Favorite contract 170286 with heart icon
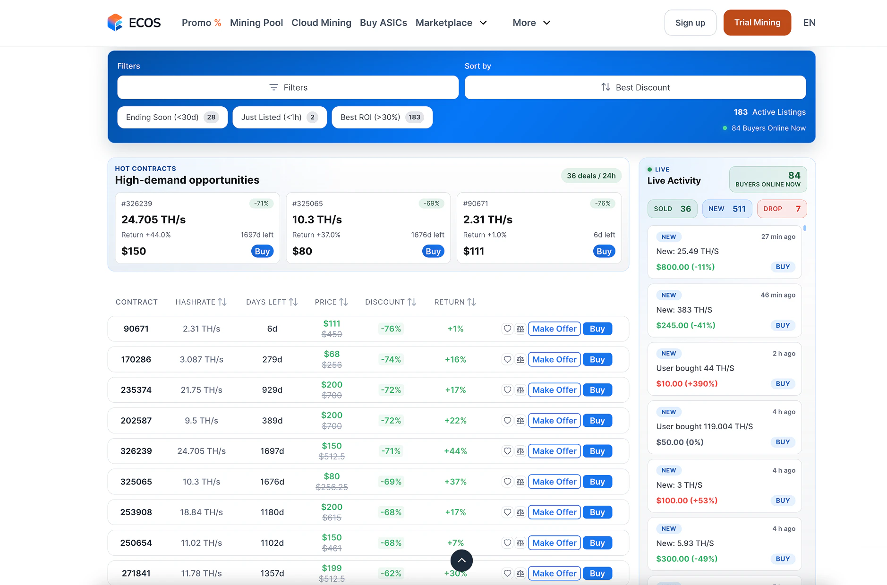The height and width of the screenshot is (585, 887). coord(507,360)
